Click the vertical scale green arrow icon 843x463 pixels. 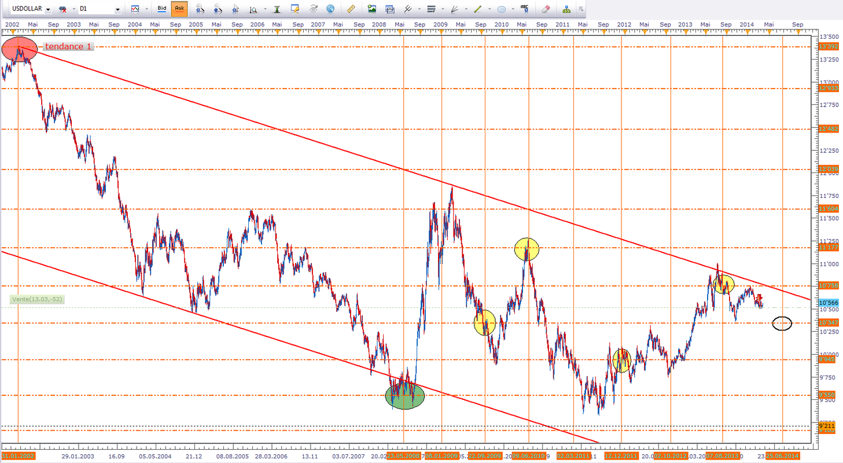[276, 9]
